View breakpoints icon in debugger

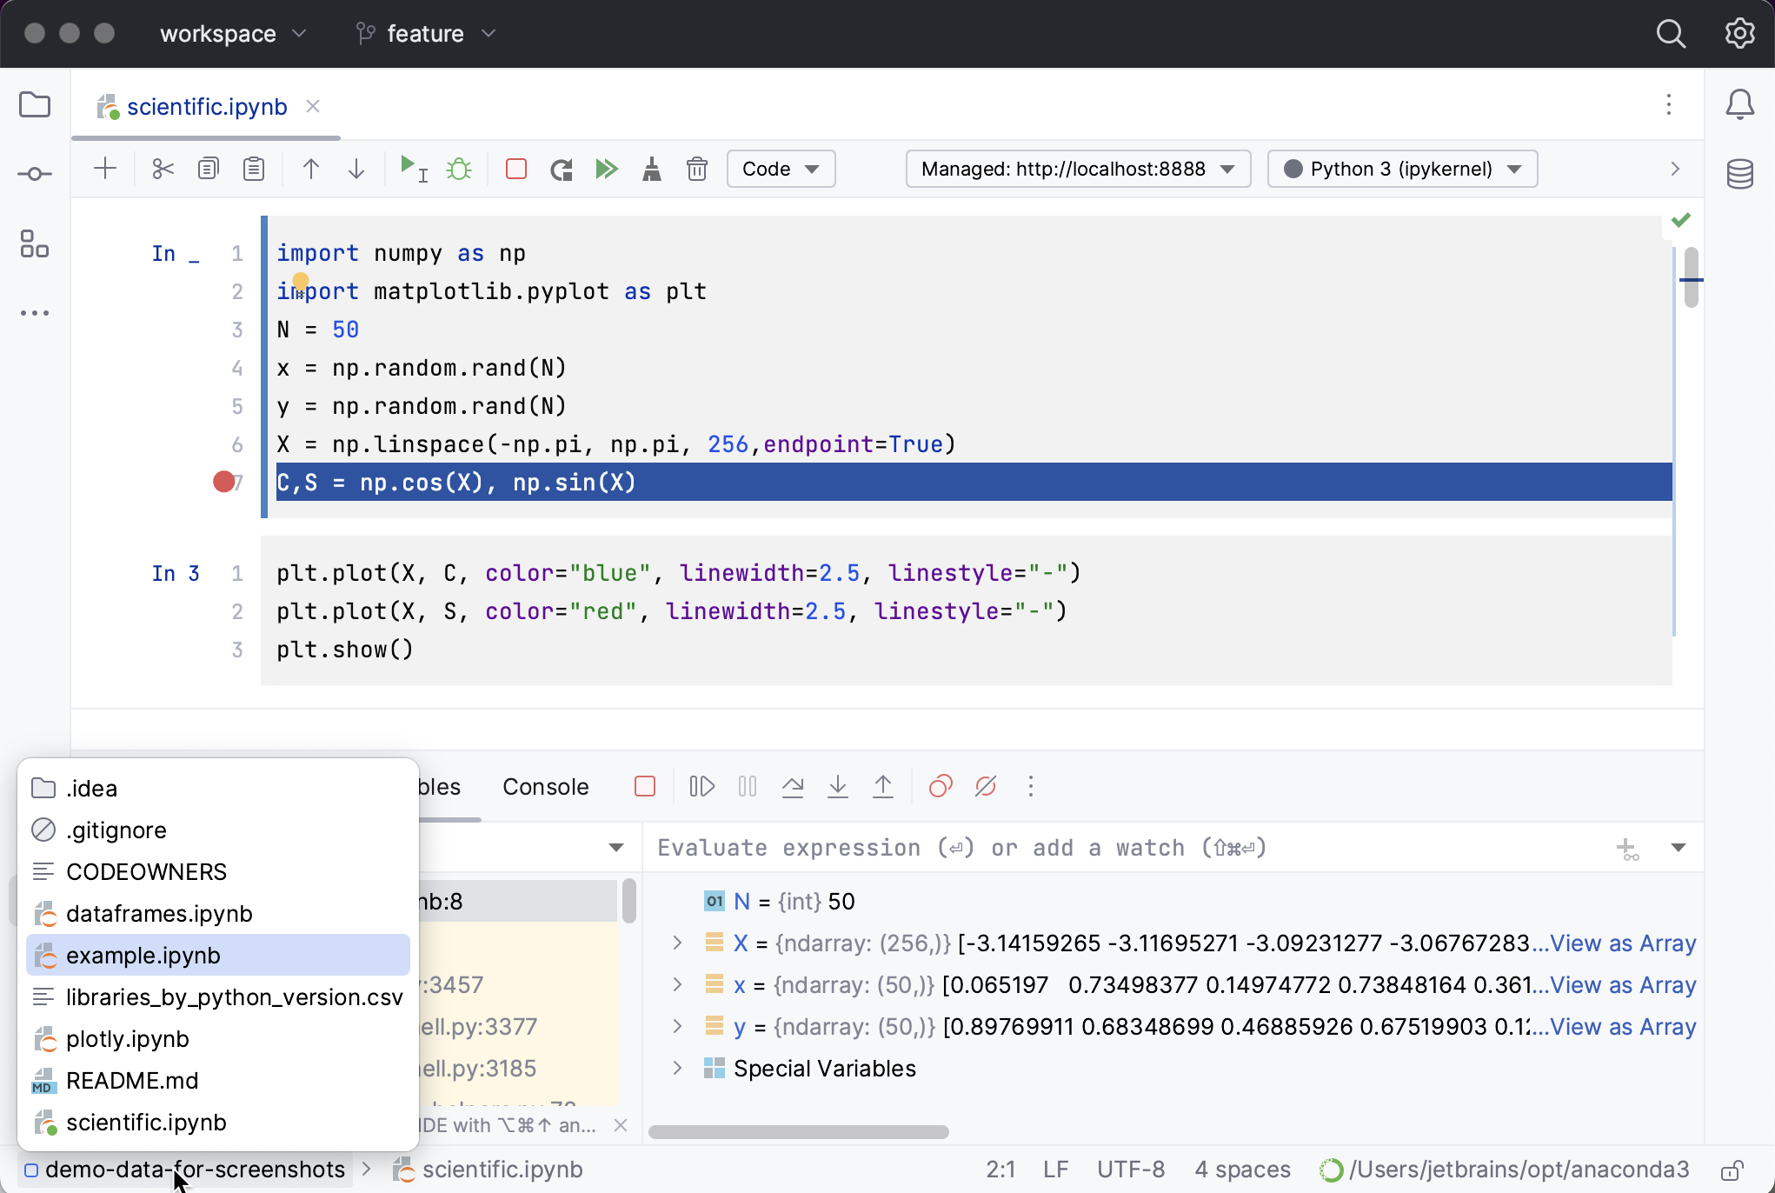tap(941, 787)
